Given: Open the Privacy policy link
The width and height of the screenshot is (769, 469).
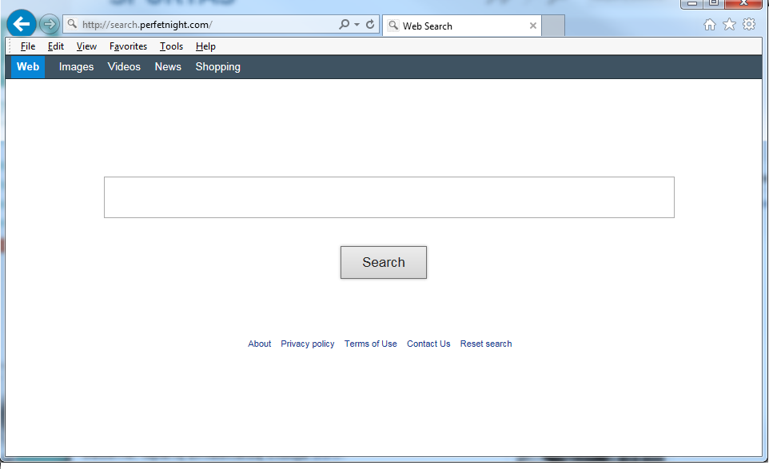Looking at the screenshot, I should (x=308, y=344).
